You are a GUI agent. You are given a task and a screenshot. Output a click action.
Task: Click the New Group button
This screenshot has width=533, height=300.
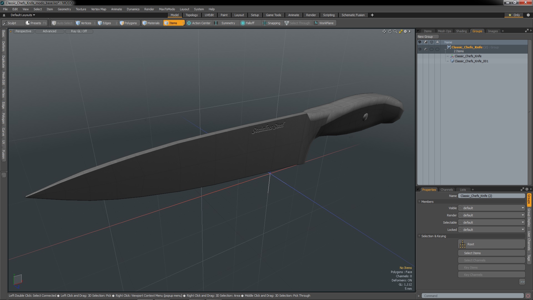pos(428,37)
